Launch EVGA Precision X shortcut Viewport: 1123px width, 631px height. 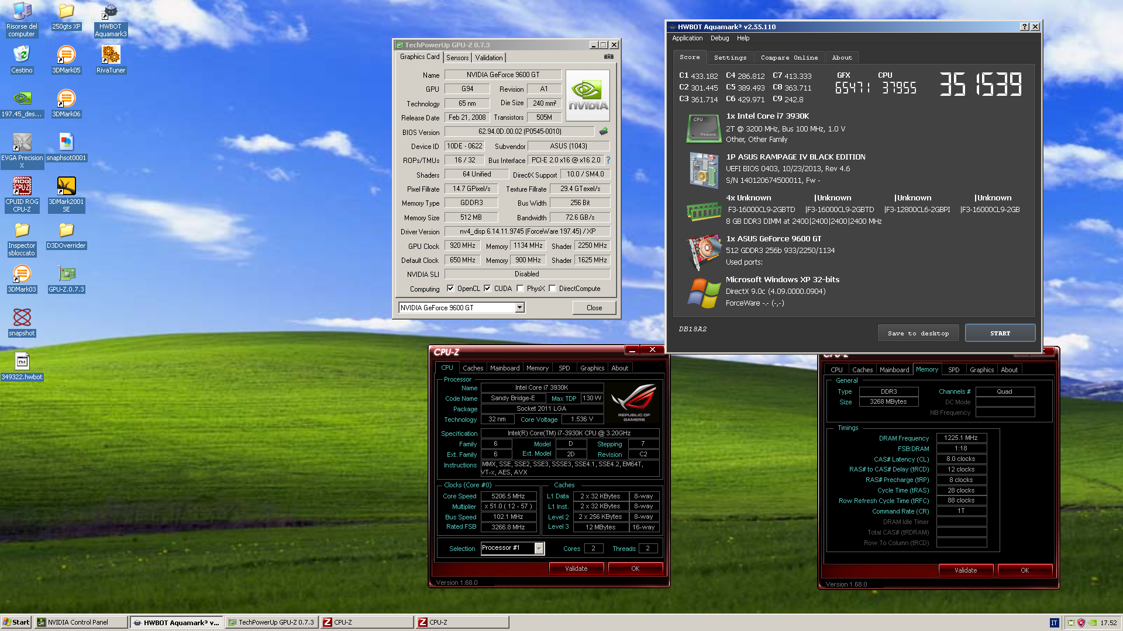pyautogui.click(x=22, y=151)
